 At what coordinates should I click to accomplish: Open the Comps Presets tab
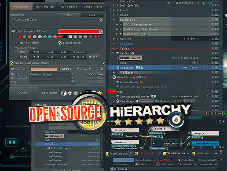[x=93, y=7]
